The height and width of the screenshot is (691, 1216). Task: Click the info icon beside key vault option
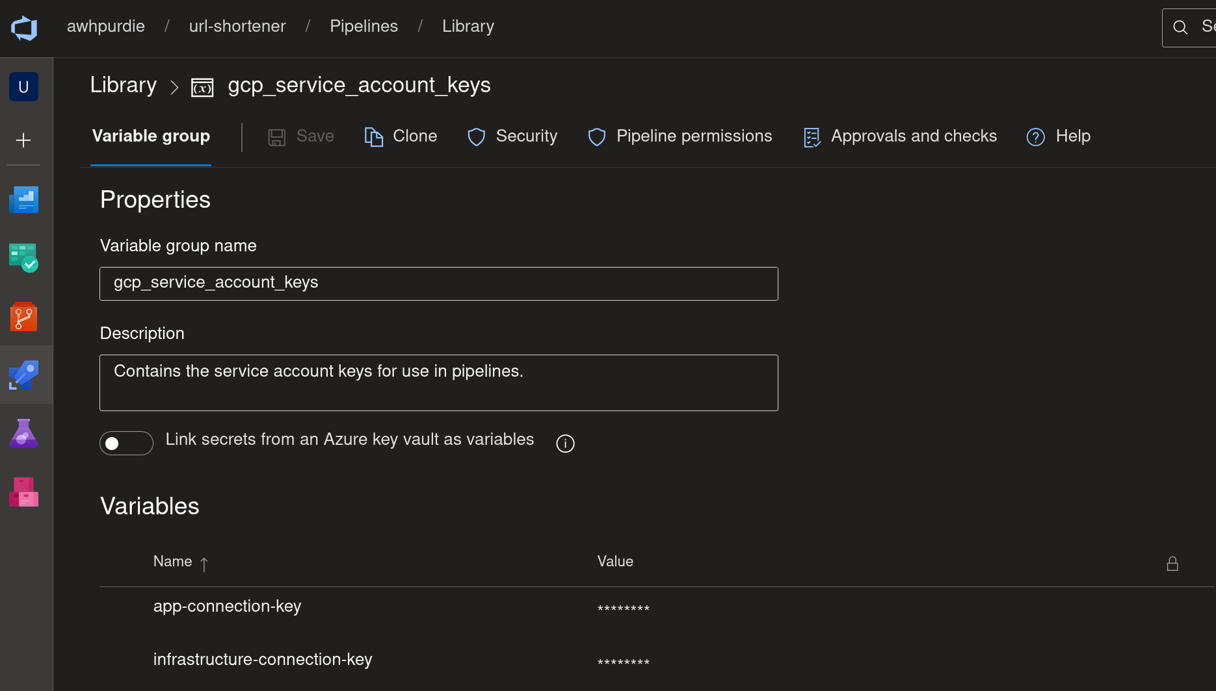click(x=565, y=444)
